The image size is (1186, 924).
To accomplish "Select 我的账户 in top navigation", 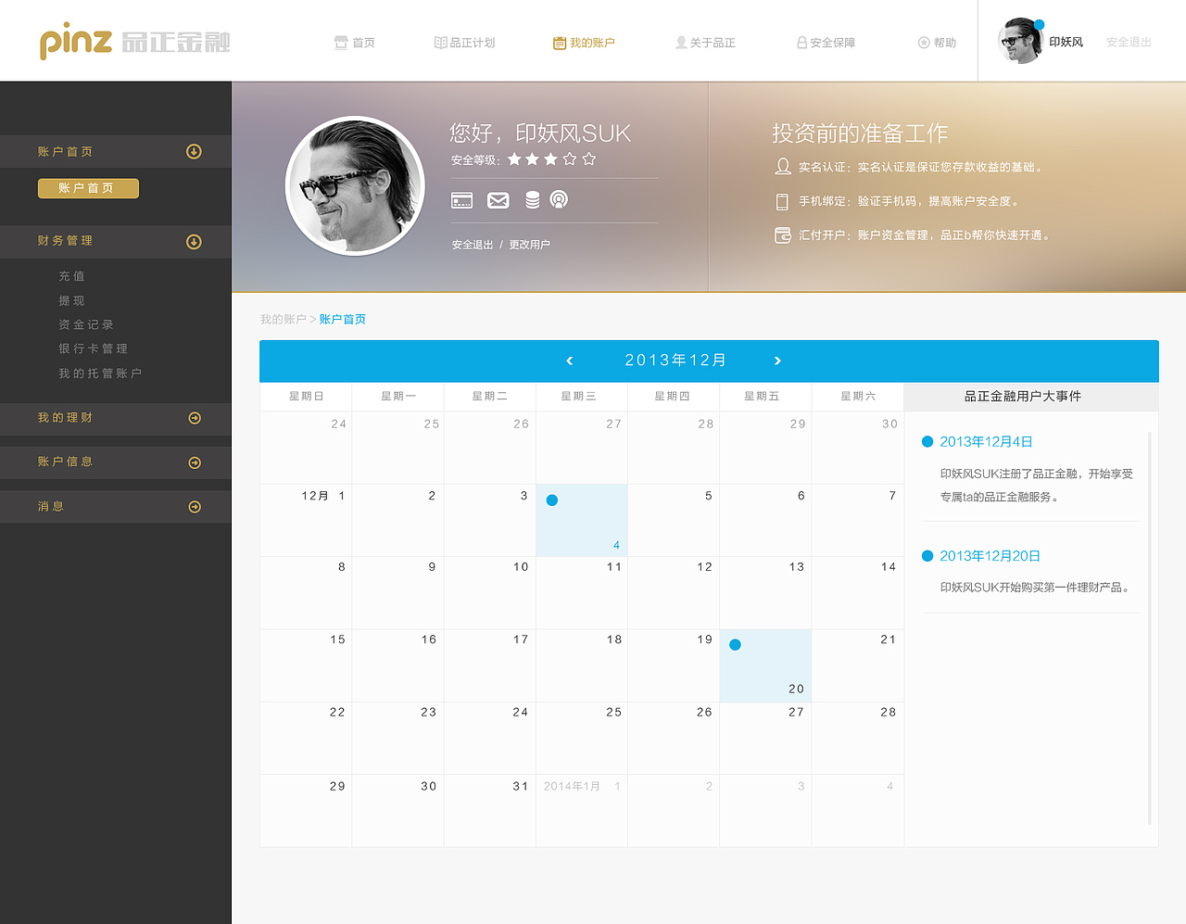I will coord(584,43).
